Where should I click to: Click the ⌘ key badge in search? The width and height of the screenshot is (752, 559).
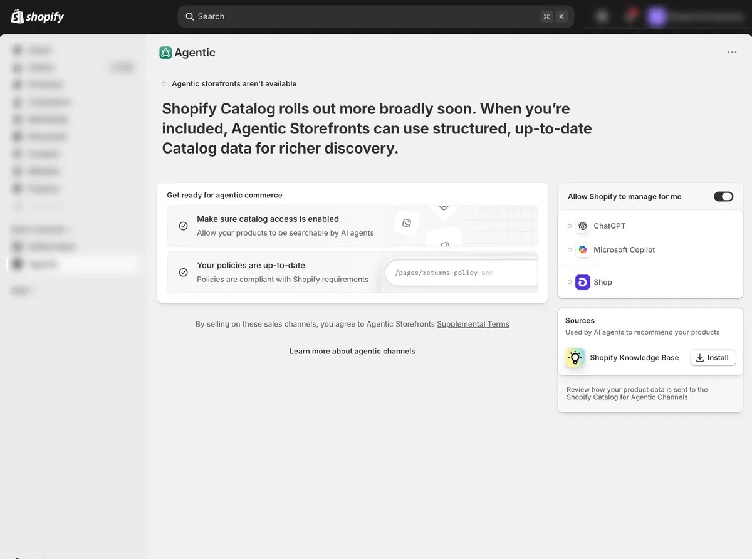(x=546, y=17)
